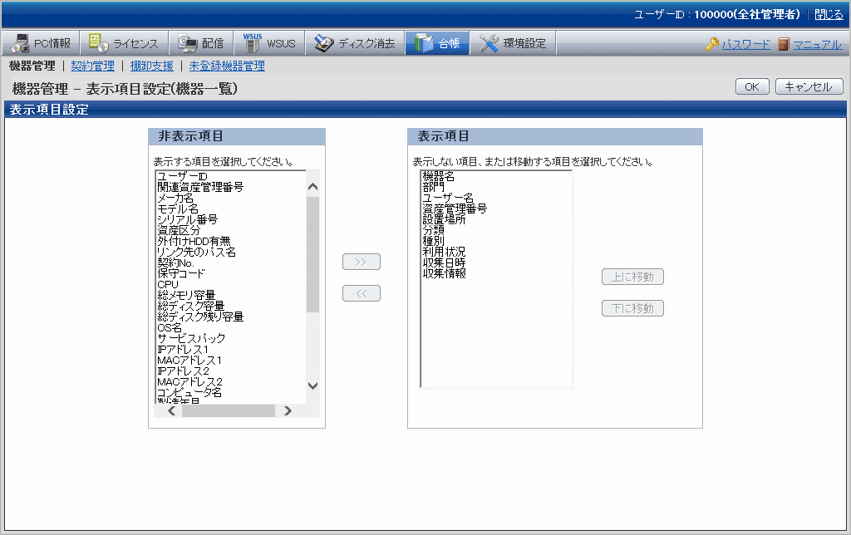The image size is (851, 535).
Task: Click the key icon beside パスワード
Action: [712, 44]
